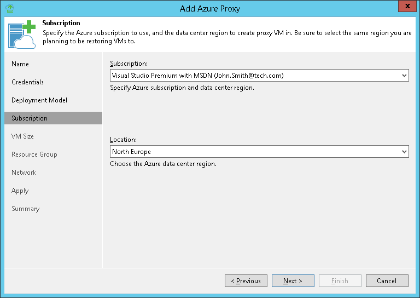The width and height of the screenshot is (420, 298).
Task: Expand the Location dropdown arrow
Action: [x=404, y=151]
